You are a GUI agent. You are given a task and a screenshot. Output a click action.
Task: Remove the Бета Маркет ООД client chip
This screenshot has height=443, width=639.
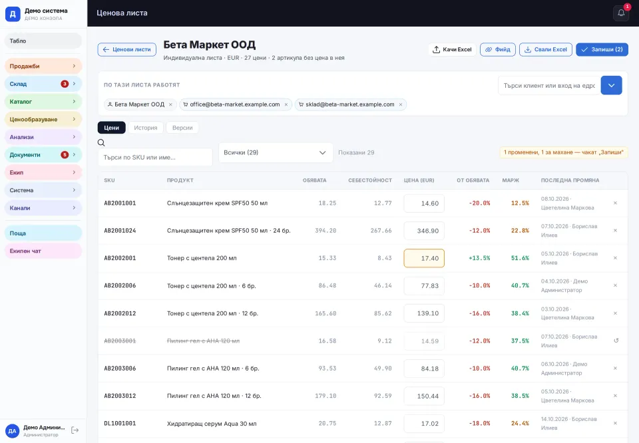point(171,104)
